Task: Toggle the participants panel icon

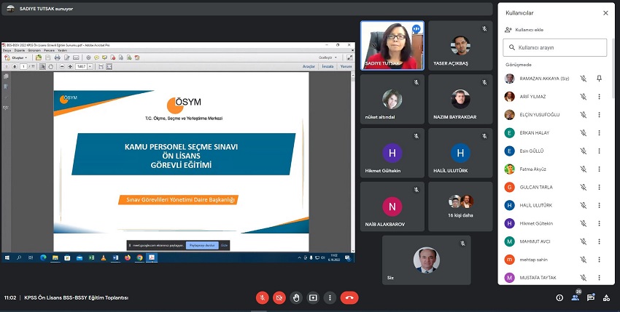Action: coord(576,297)
